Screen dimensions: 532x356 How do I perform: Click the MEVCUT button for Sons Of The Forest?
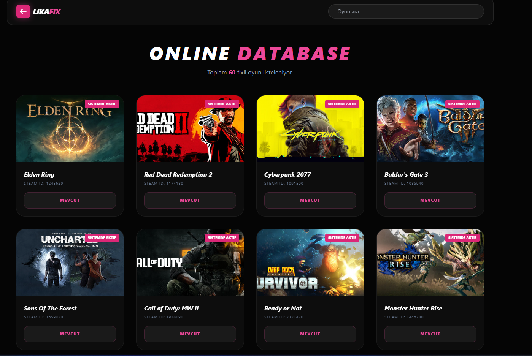pos(70,334)
